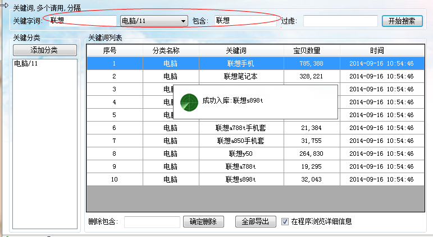Image resolution: width=433 pixels, height=237 pixels.
Task: Click the item count 19,295
Action: point(312,166)
